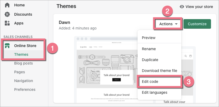Open the View your store link
Screen dimensions: 219x107
pos(200,7)
